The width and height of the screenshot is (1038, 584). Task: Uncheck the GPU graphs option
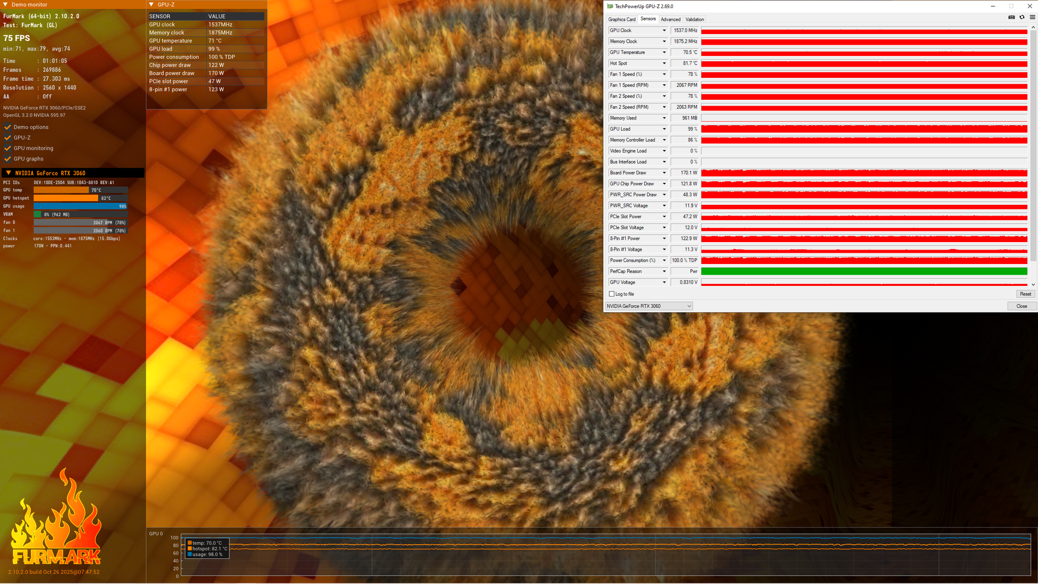click(x=7, y=159)
